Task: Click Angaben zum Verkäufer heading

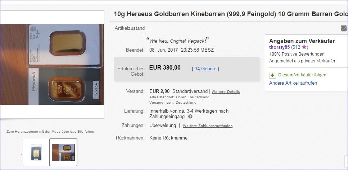Action: (302, 41)
